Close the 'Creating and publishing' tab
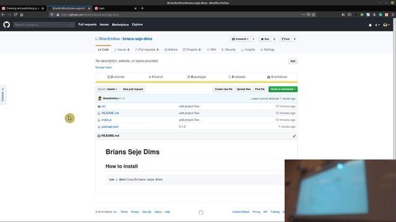The width and height of the screenshot is (396, 222). click(x=43, y=8)
